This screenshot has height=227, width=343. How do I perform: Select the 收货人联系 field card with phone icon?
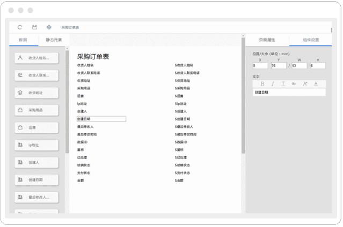[37, 75]
